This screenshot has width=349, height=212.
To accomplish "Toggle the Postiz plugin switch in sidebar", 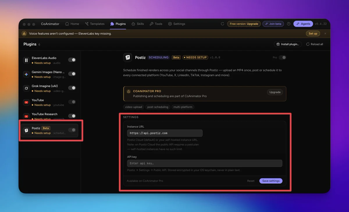I will (x=72, y=130).
